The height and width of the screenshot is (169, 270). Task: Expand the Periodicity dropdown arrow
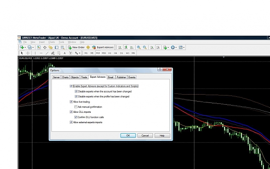176,48
